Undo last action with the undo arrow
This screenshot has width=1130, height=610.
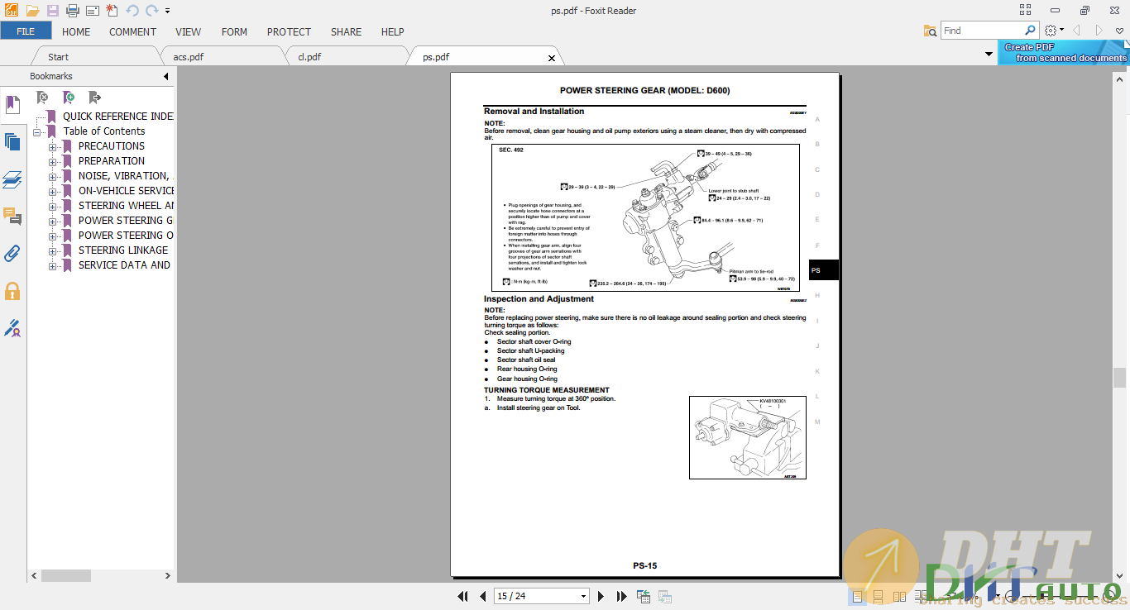(x=132, y=11)
